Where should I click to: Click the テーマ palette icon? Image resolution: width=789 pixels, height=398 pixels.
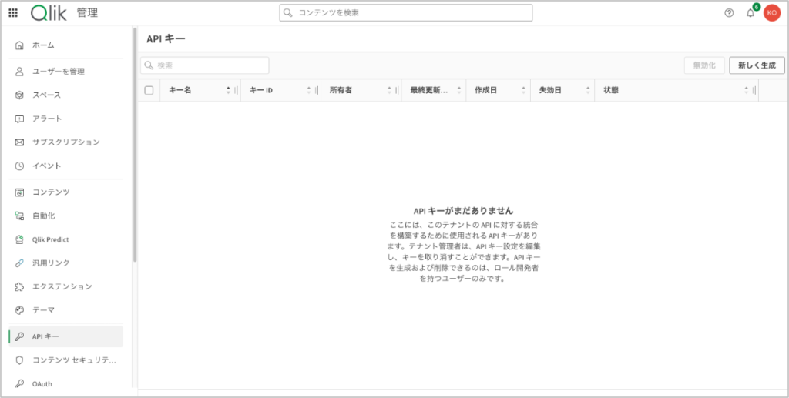20,309
